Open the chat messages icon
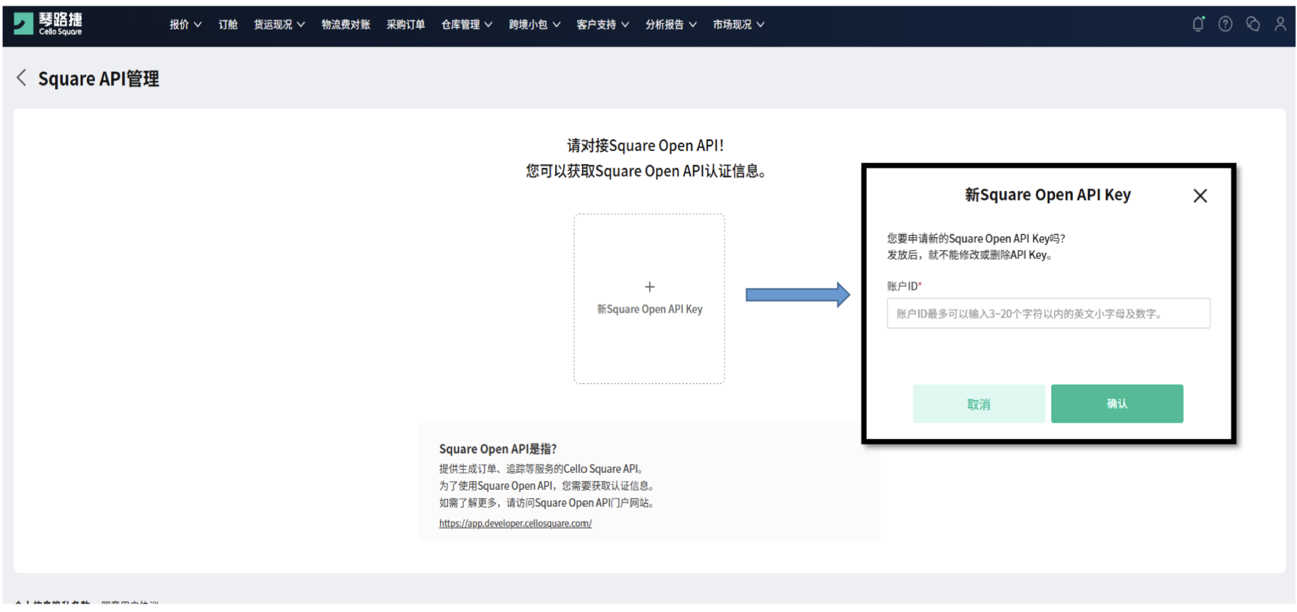Image resolution: width=1297 pixels, height=612 pixels. [1253, 23]
